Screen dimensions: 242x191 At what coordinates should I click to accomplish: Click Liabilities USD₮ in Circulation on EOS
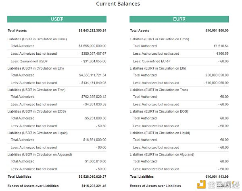[37, 111]
